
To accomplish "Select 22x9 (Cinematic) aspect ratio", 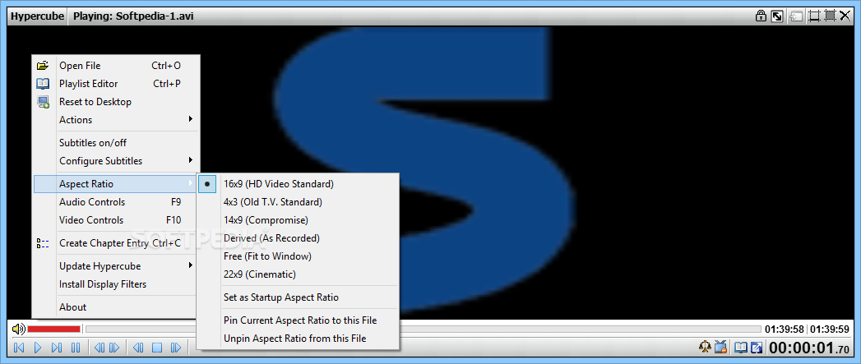I will click(x=299, y=274).
